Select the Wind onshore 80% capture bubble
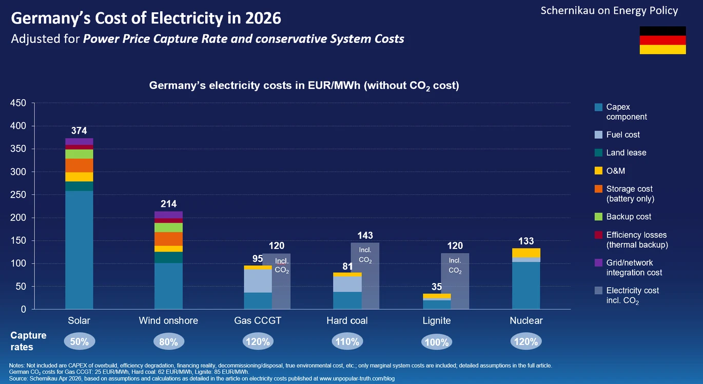Screen dimensions: 703x384 168,342
